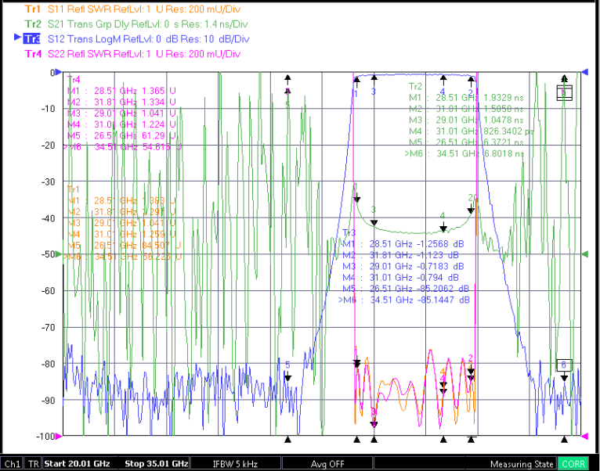The image size is (600, 471).
Task: Click the Avg OFF status entry
Action: 327,464
